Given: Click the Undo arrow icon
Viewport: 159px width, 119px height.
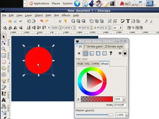Looking at the screenshot, I should (42, 21).
